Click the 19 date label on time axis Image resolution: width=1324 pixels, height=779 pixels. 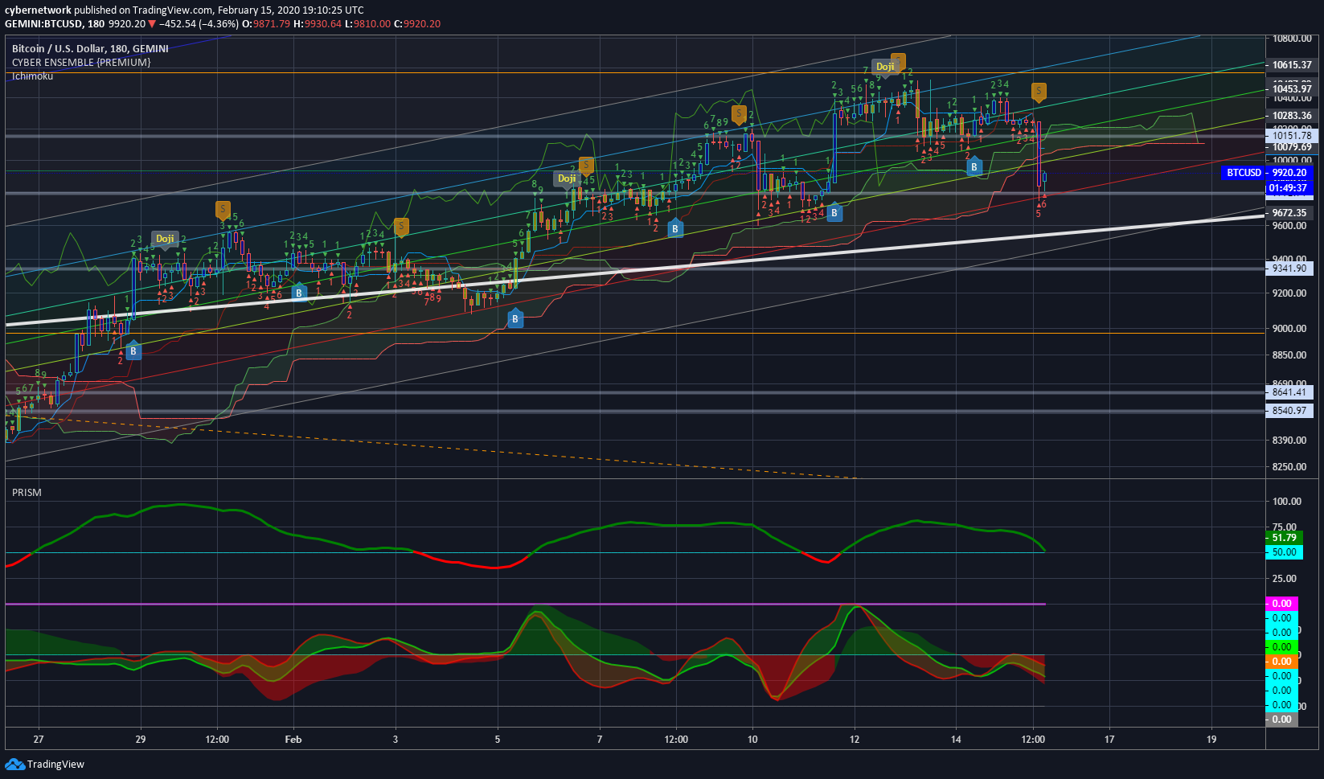click(1211, 740)
